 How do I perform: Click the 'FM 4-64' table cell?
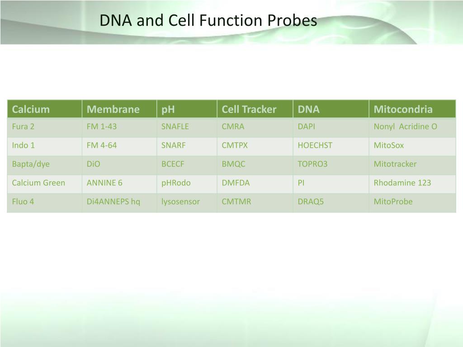tap(119, 146)
